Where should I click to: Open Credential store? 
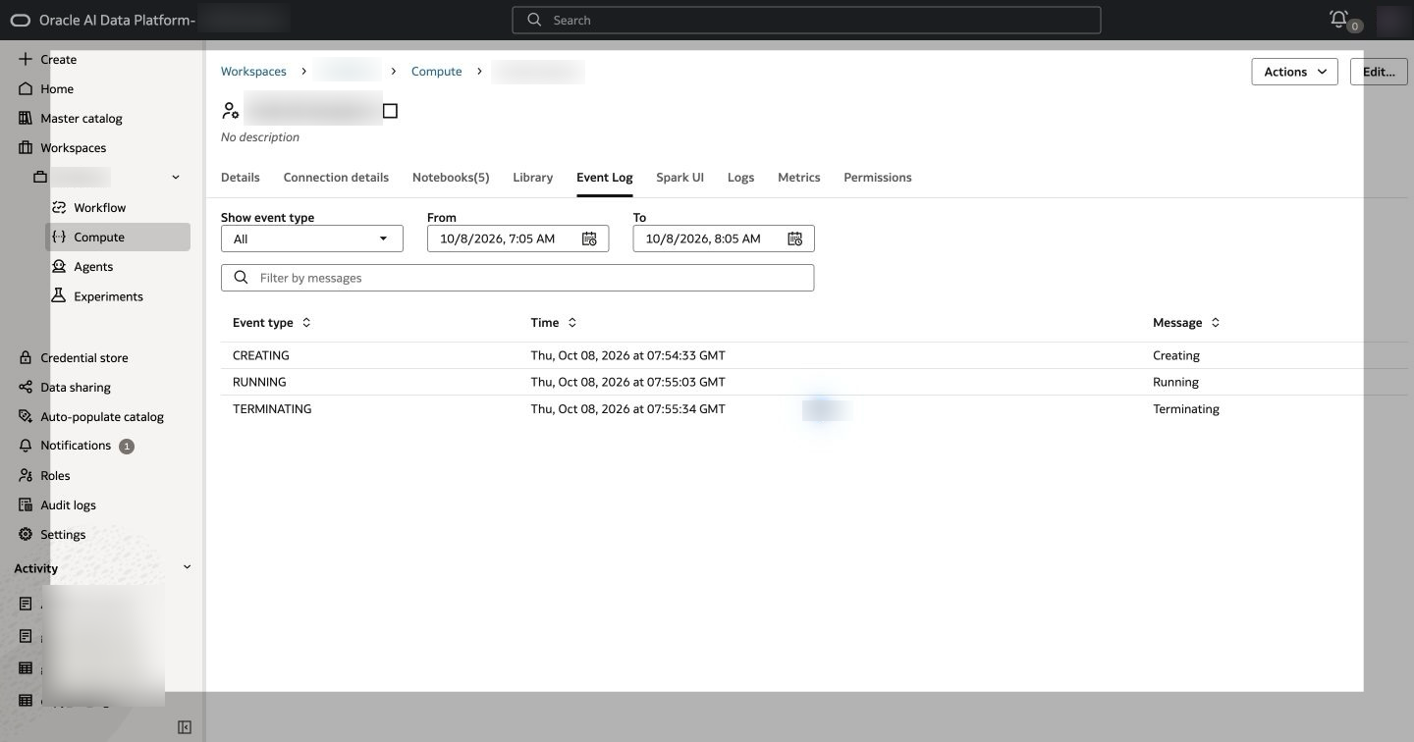84,357
